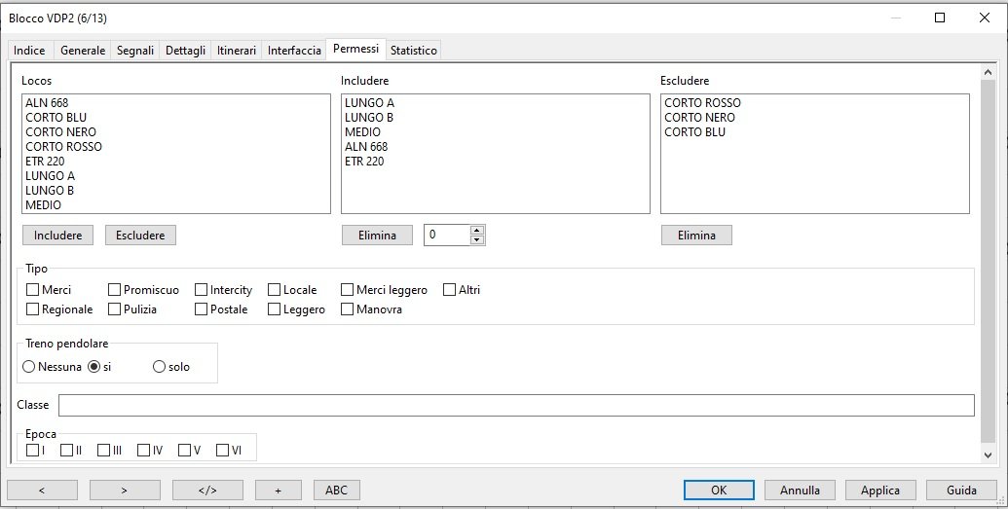
Task: Select the Statistico tab
Action: [414, 51]
